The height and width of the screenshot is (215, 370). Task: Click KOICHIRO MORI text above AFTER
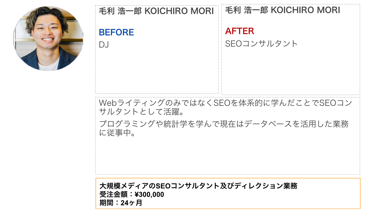[305, 10]
